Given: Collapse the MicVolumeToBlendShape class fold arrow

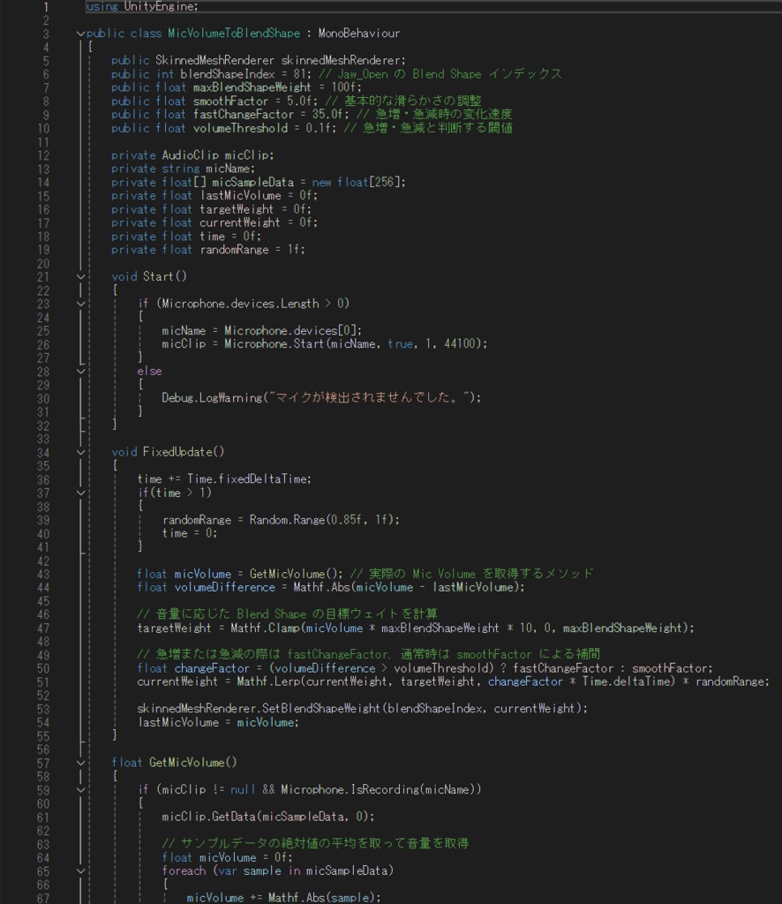Looking at the screenshot, I should click(81, 34).
